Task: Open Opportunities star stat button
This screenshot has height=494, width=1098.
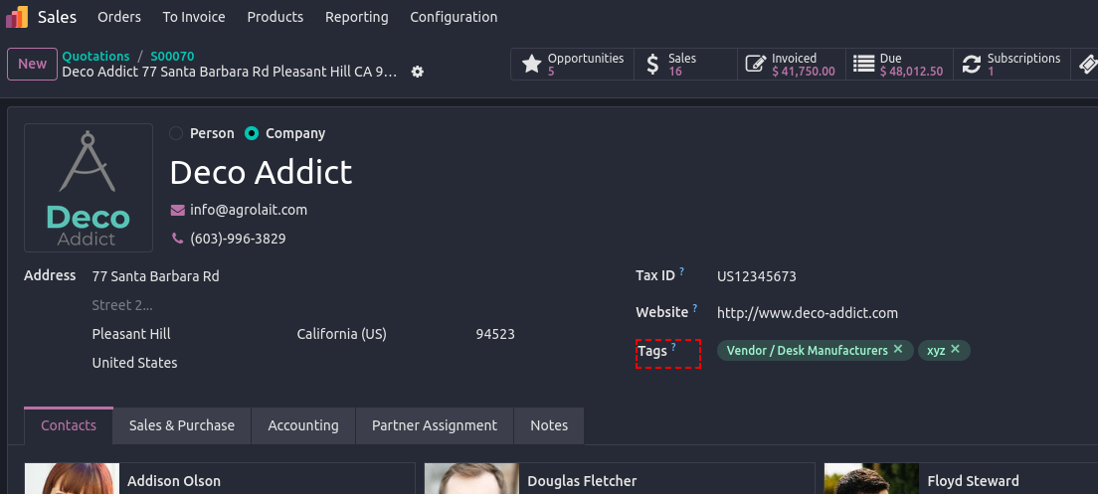Action: click(574, 65)
